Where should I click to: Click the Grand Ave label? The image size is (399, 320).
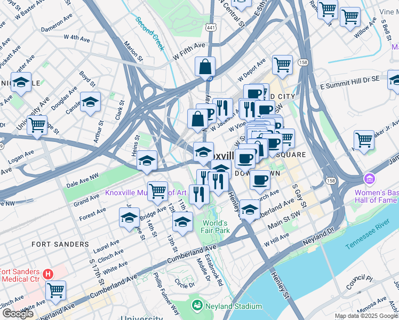click(86, 201)
